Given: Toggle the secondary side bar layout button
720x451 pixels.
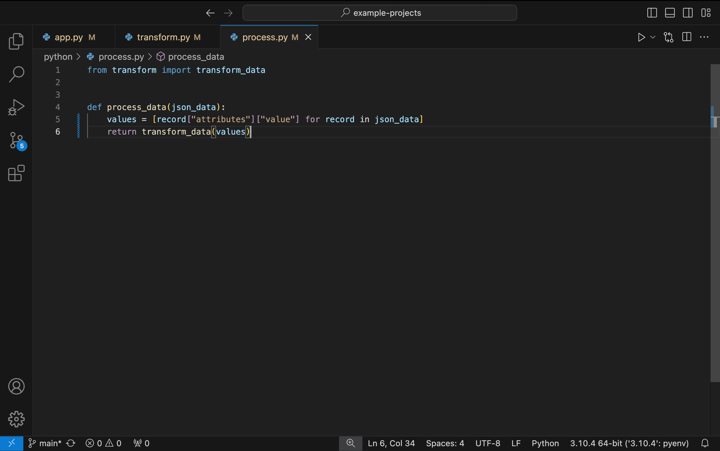Looking at the screenshot, I should coord(688,13).
